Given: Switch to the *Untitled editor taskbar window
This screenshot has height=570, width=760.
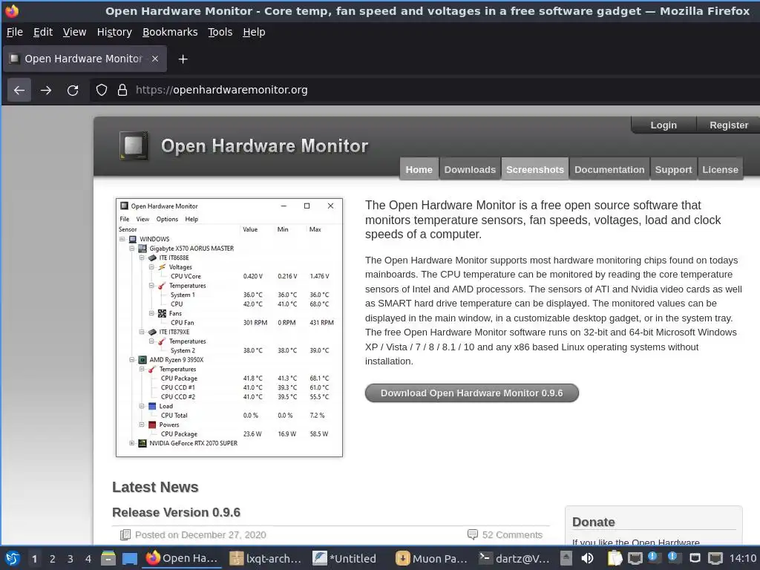Looking at the screenshot, I should pos(345,558).
